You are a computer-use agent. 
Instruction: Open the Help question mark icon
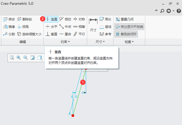click(179, 11)
